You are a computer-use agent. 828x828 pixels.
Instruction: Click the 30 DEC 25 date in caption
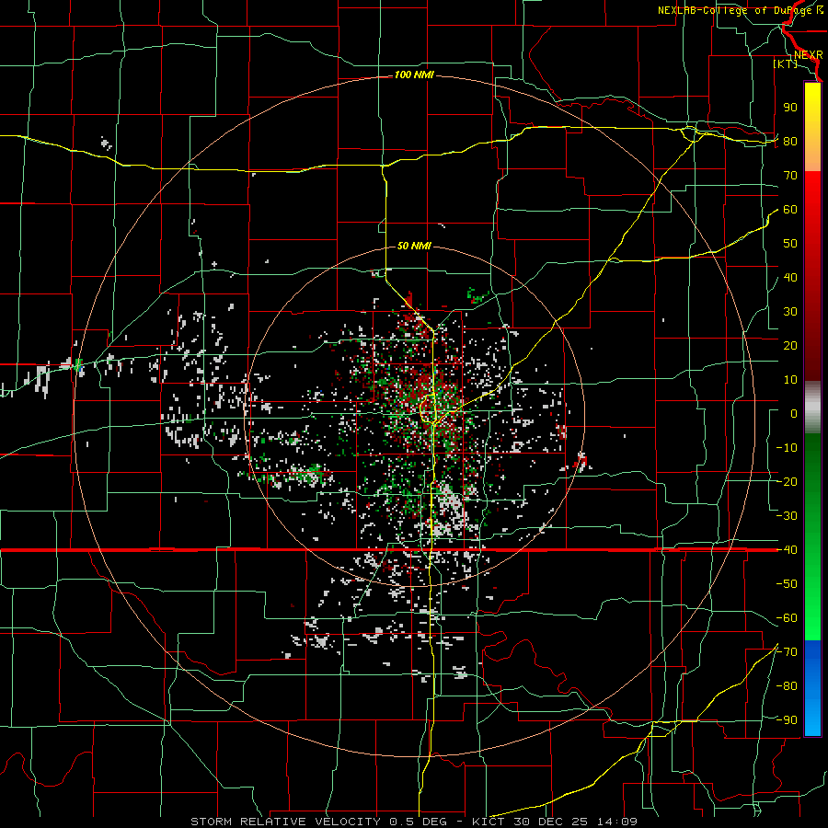[x=551, y=822]
